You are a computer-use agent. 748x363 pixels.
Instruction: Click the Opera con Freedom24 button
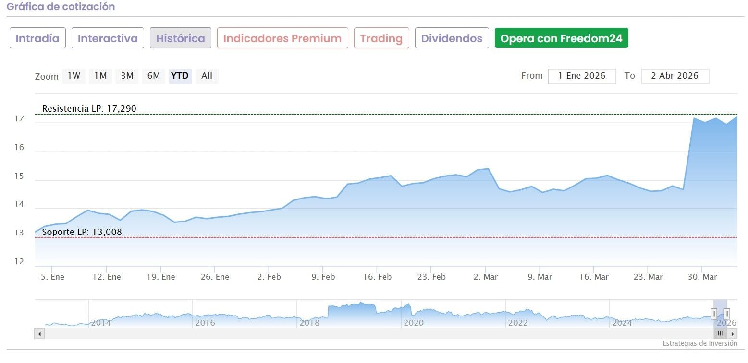[x=561, y=38]
